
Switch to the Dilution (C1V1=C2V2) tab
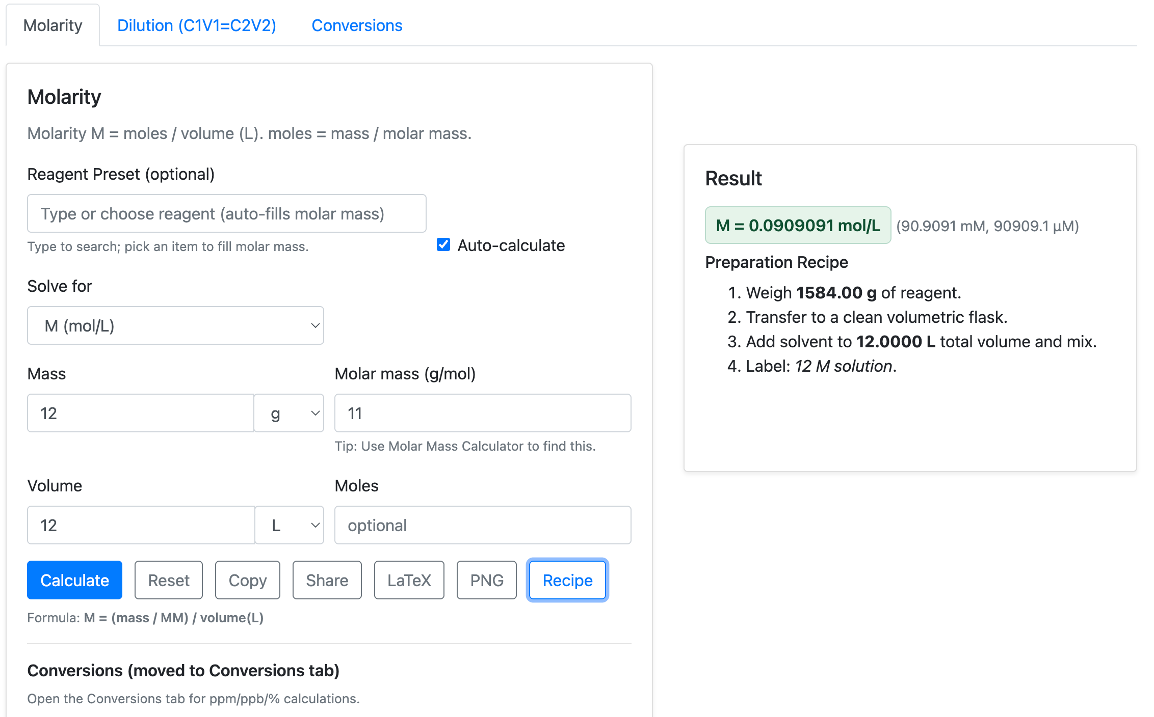197,25
